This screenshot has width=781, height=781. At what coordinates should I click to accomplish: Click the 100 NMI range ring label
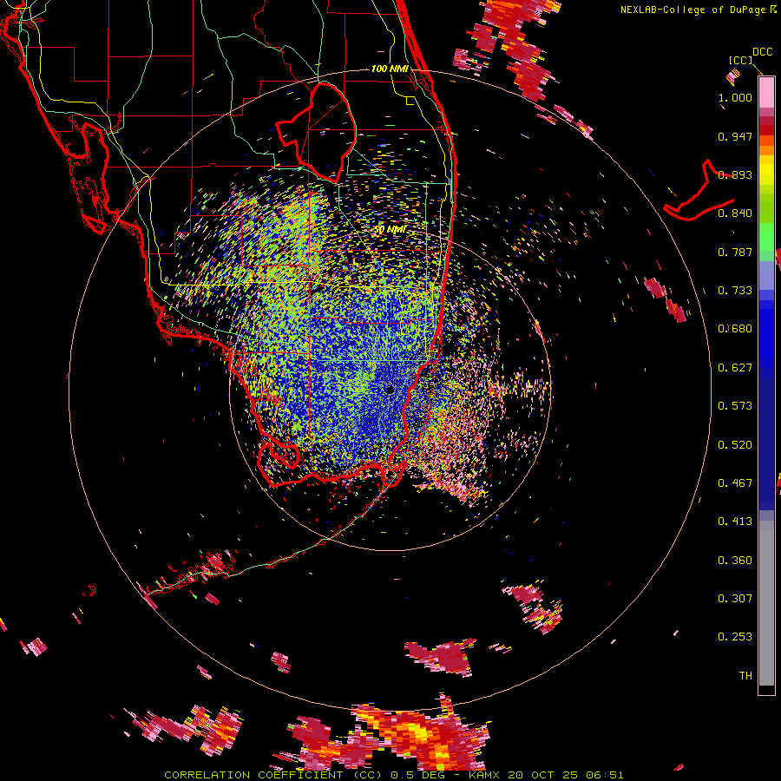coord(390,69)
